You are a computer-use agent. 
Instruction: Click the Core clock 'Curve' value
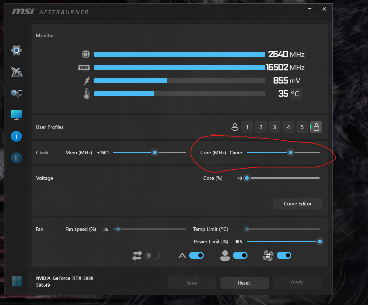[x=235, y=153]
